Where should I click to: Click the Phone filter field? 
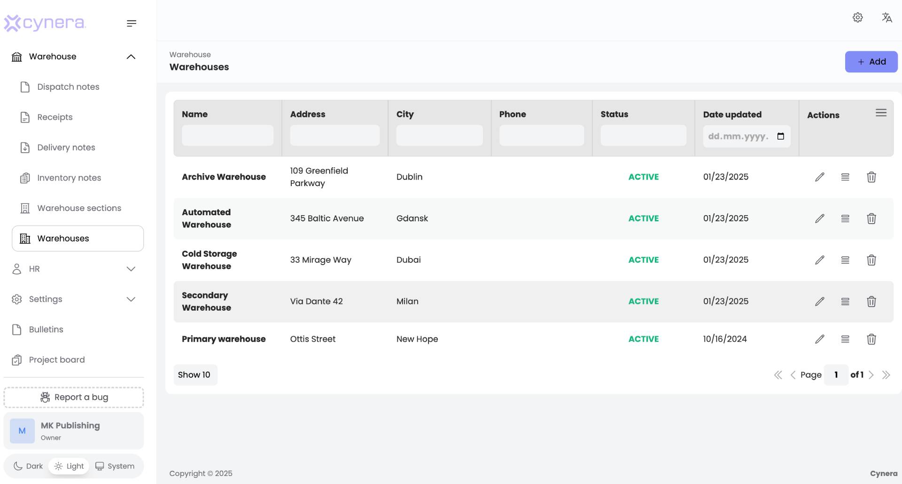541,135
